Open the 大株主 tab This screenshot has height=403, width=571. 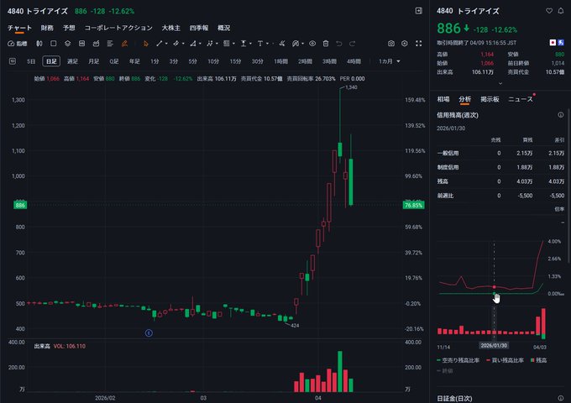(170, 28)
